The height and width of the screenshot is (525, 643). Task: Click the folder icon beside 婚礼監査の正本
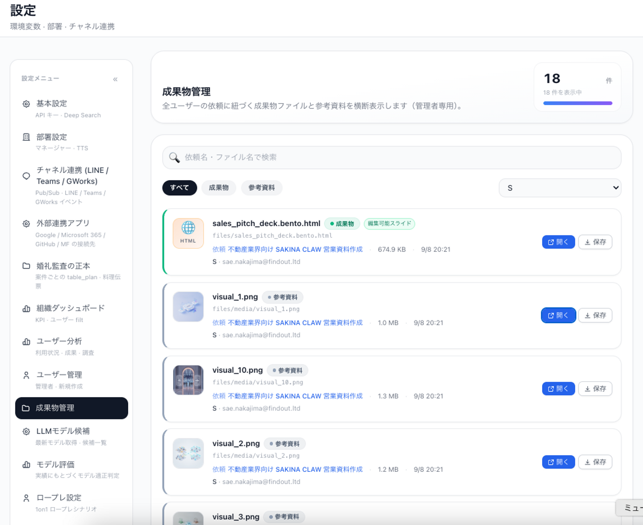point(26,266)
